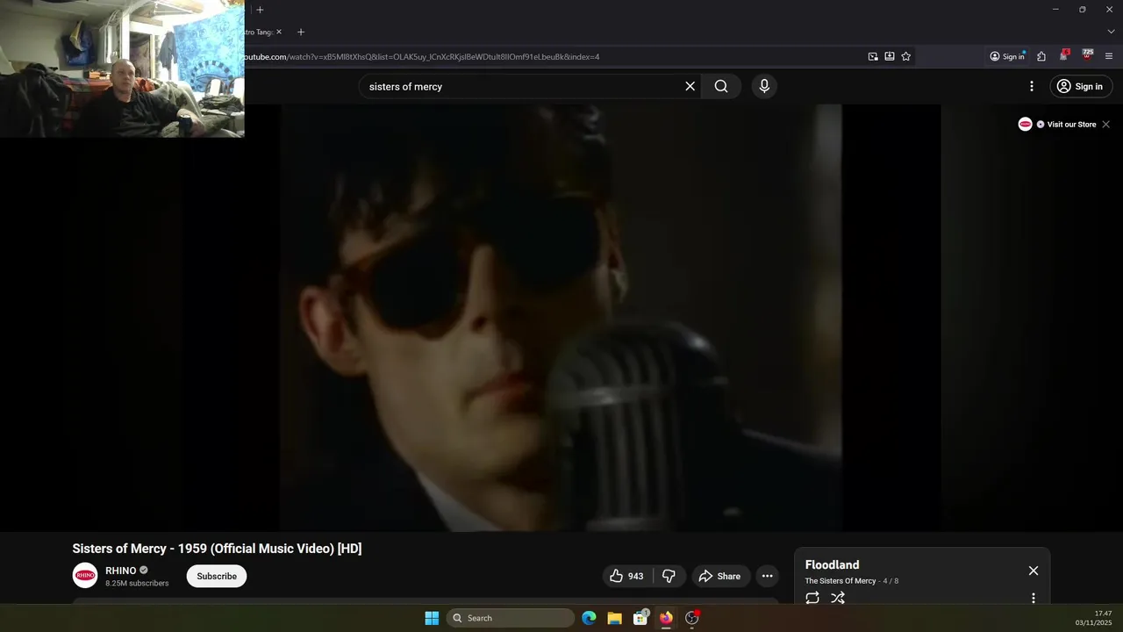Expand the list-all-tabs chevron
Image resolution: width=1123 pixels, height=632 pixels.
point(1111,32)
